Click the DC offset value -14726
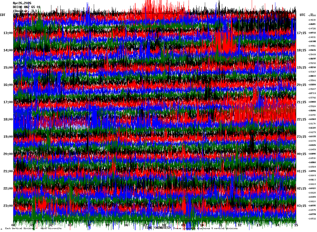 (x=312, y=29)
